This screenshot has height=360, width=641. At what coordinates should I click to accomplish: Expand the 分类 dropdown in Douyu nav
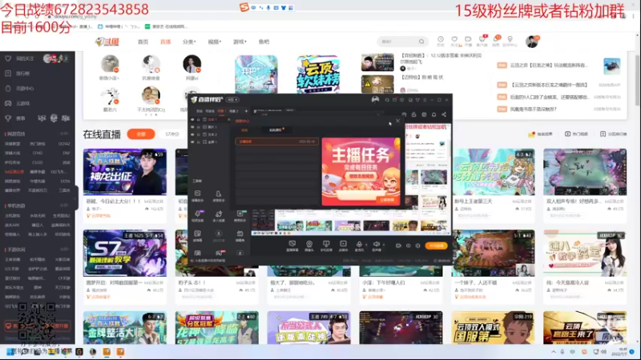[189, 42]
